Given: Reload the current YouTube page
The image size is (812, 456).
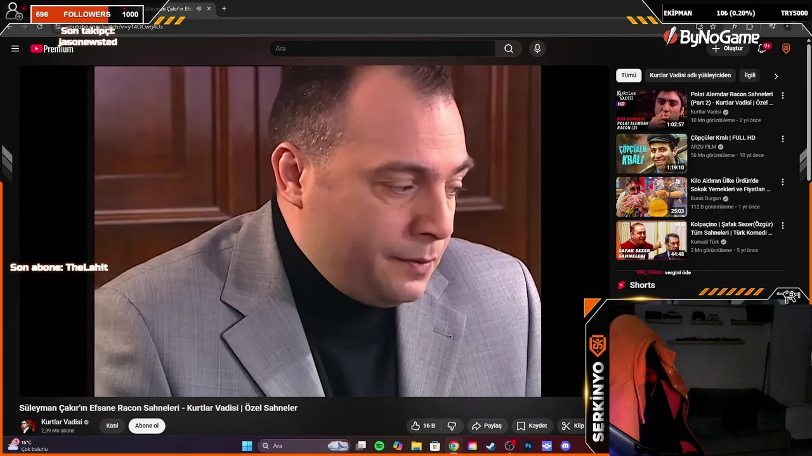Looking at the screenshot, I should [x=40, y=27].
